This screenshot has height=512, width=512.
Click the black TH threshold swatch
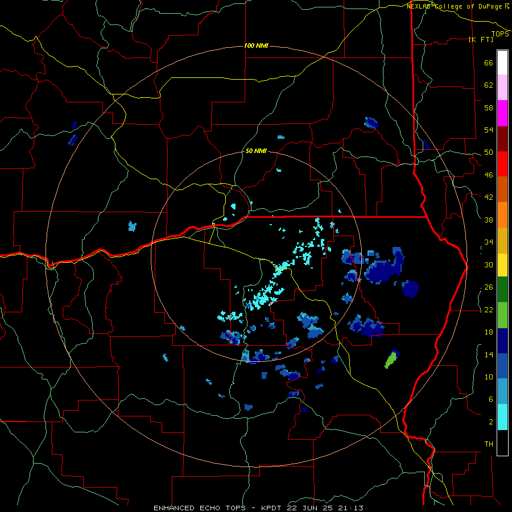pos(502,443)
